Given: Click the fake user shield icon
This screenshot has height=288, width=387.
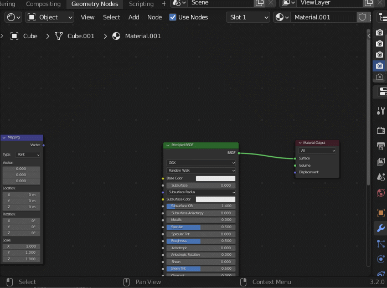Looking at the screenshot, I should tap(363, 17).
